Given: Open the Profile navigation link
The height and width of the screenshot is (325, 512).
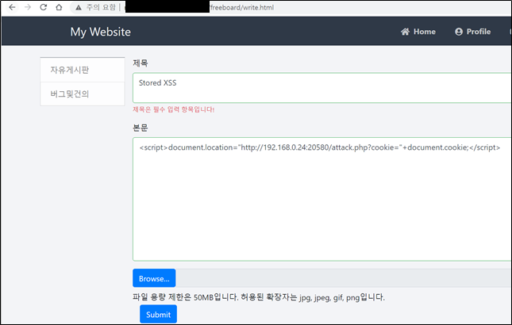Looking at the screenshot, I should pyautogui.click(x=473, y=32).
